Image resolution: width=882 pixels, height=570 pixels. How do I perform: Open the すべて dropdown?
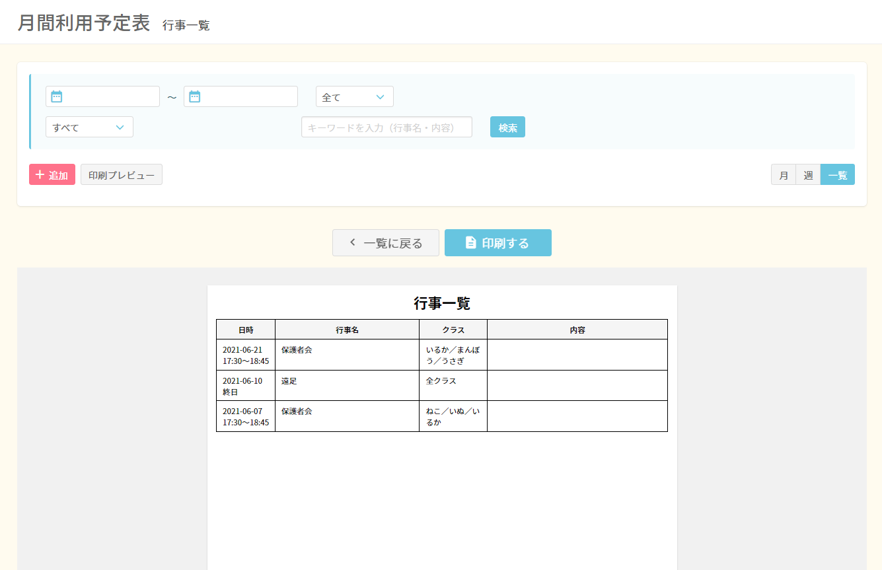point(89,127)
